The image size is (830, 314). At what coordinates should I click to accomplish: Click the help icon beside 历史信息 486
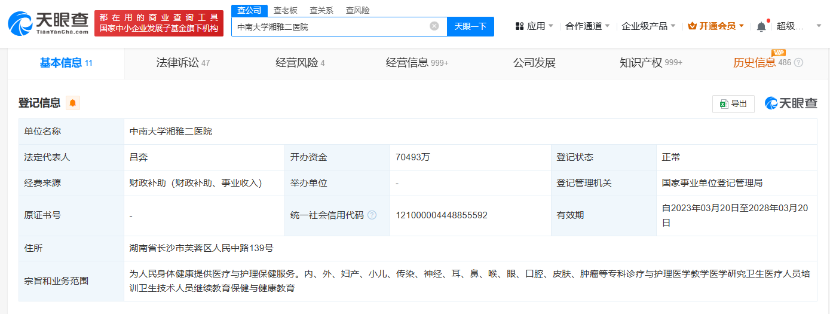pos(798,63)
